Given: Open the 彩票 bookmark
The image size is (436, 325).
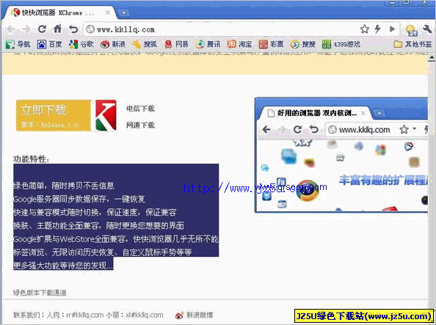Looking at the screenshot, I should pyautogui.click(x=271, y=44).
